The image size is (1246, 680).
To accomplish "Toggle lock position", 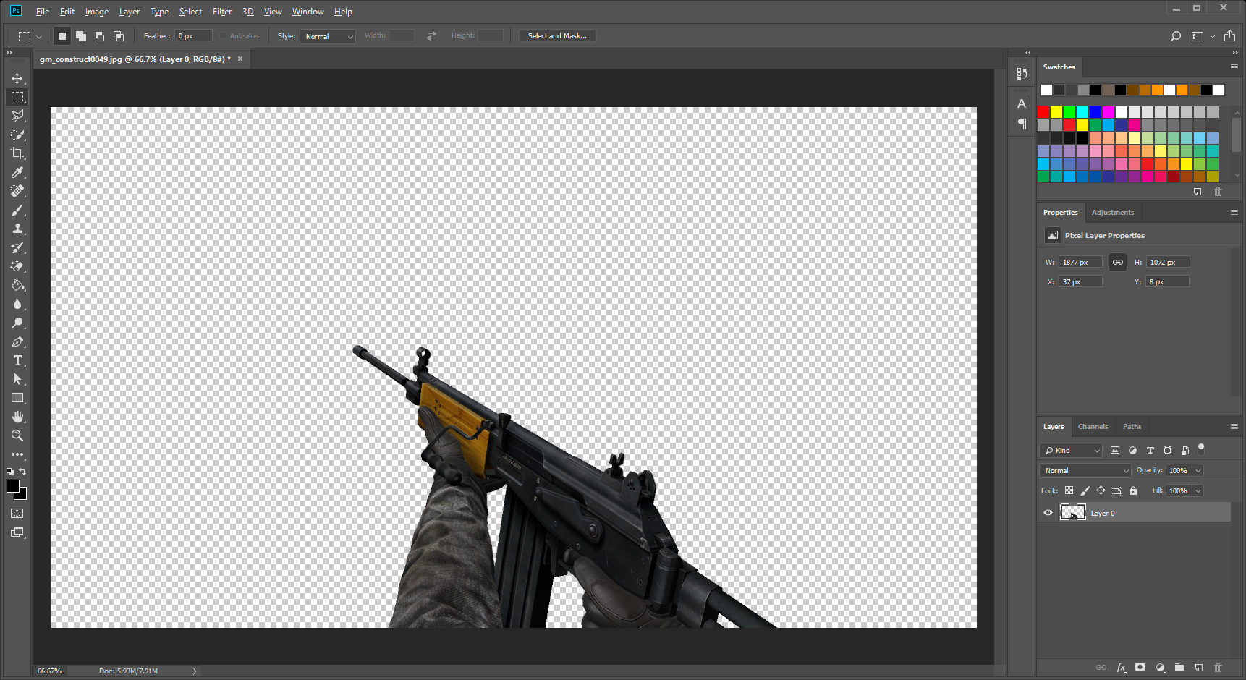I will 1101,490.
